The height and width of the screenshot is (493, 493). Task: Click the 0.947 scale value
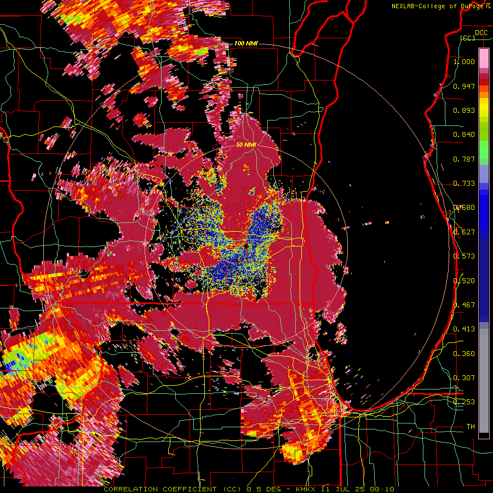tap(464, 86)
